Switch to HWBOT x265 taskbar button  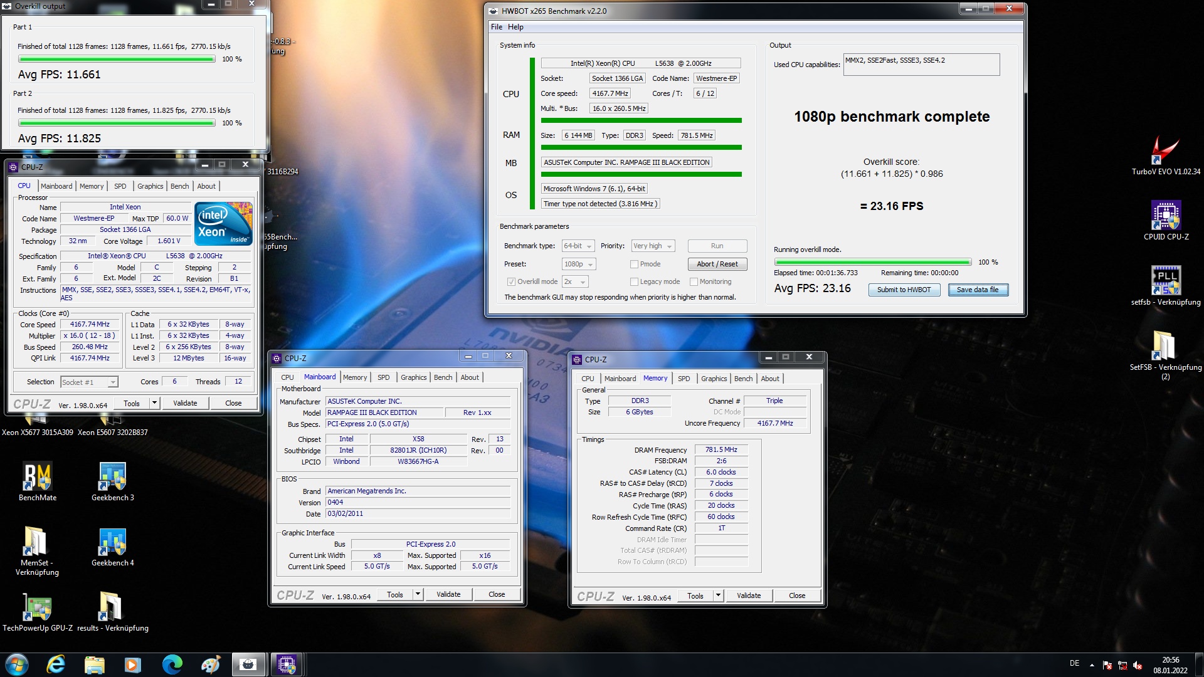248,664
